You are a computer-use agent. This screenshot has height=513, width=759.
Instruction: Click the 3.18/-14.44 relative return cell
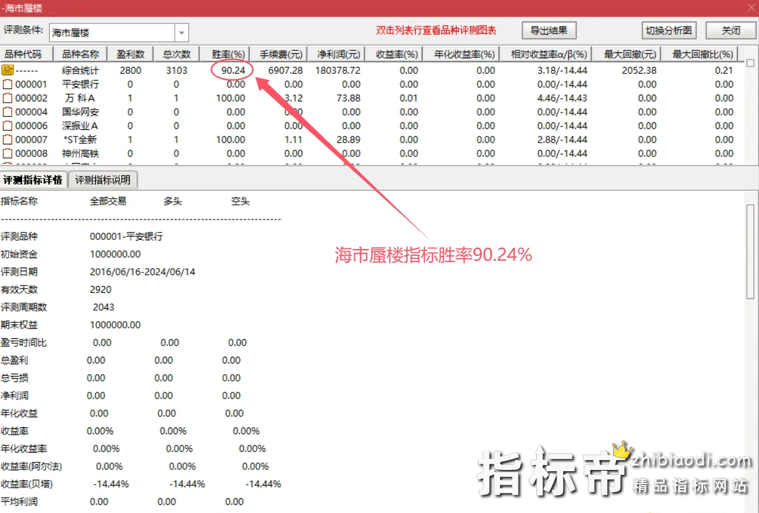pos(562,70)
